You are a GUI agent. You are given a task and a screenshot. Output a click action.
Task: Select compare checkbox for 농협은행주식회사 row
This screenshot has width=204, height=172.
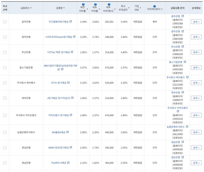pos(5,132)
